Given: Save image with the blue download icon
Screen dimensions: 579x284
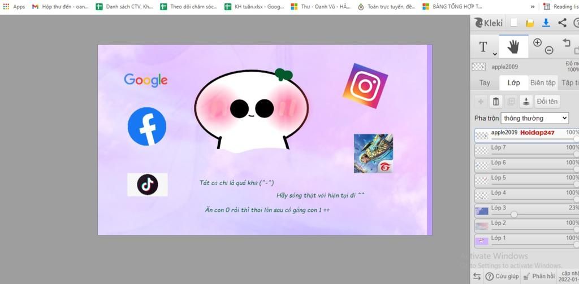Looking at the screenshot, I should click(546, 23).
